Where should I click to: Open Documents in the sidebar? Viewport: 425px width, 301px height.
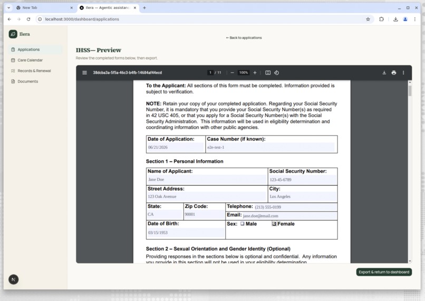click(35, 81)
